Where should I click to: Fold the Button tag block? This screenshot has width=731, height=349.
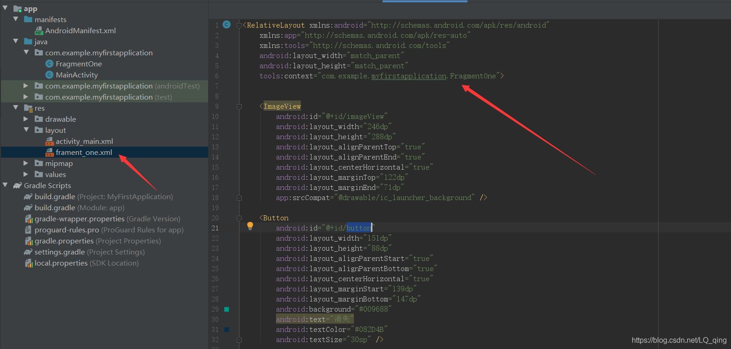click(239, 218)
